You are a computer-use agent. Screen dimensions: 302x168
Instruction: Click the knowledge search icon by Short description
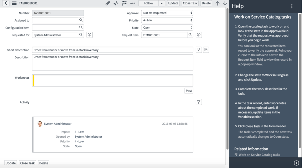(x=206, y=50)
